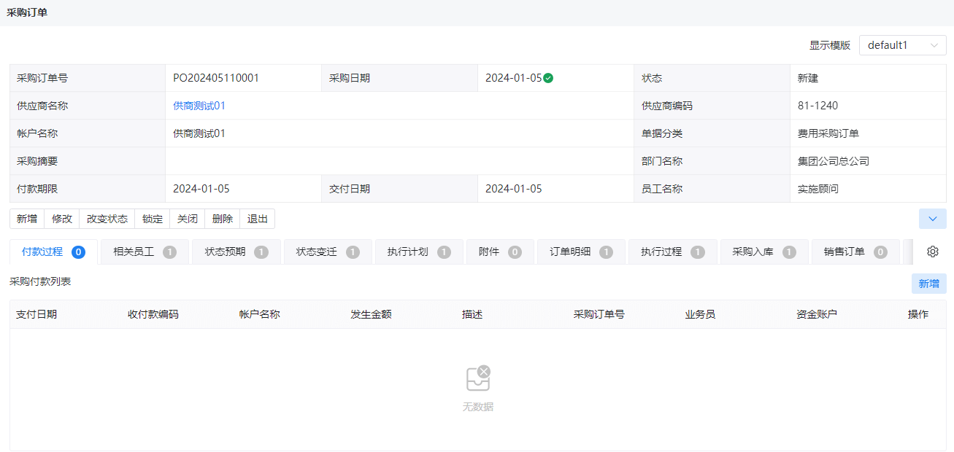The height and width of the screenshot is (452, 954).
Task: Open the 显示模版 default1 dropdown
Action: [902, 45]
